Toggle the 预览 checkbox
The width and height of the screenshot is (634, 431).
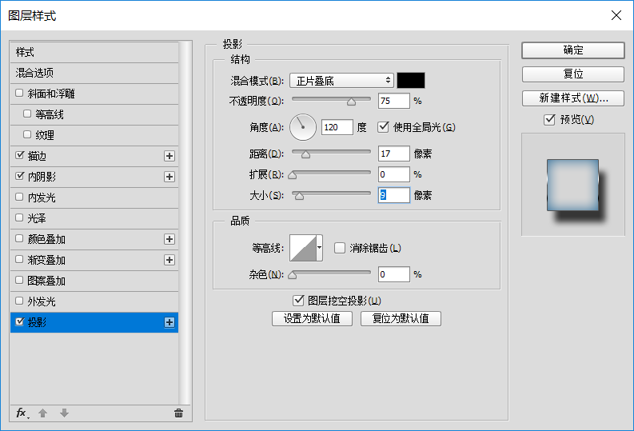(549, 119)
